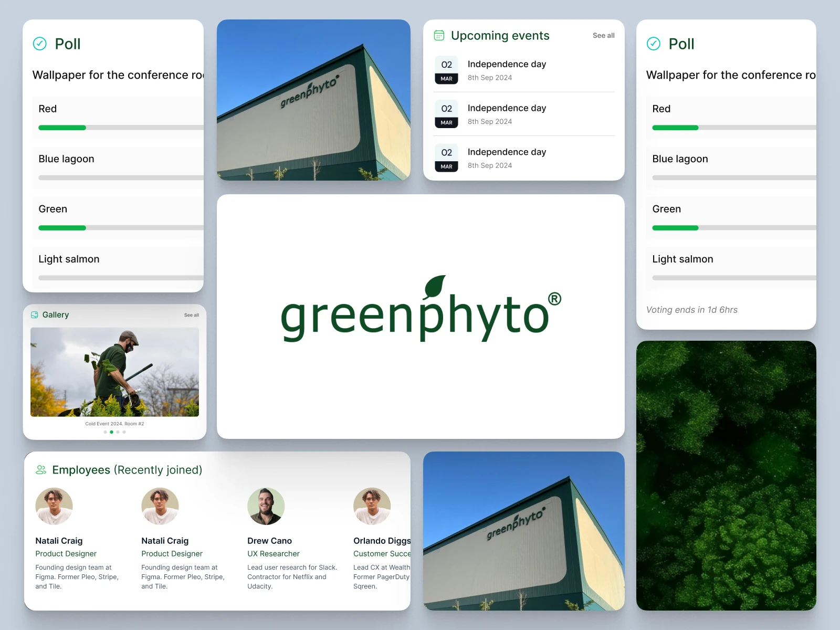840x630 pixels.
Task: Vote Light salmon in the poll above Gallery
Action: click(x=118, y=267)
